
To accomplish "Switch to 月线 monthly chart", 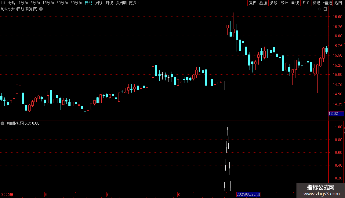I will tap(109, 3).
